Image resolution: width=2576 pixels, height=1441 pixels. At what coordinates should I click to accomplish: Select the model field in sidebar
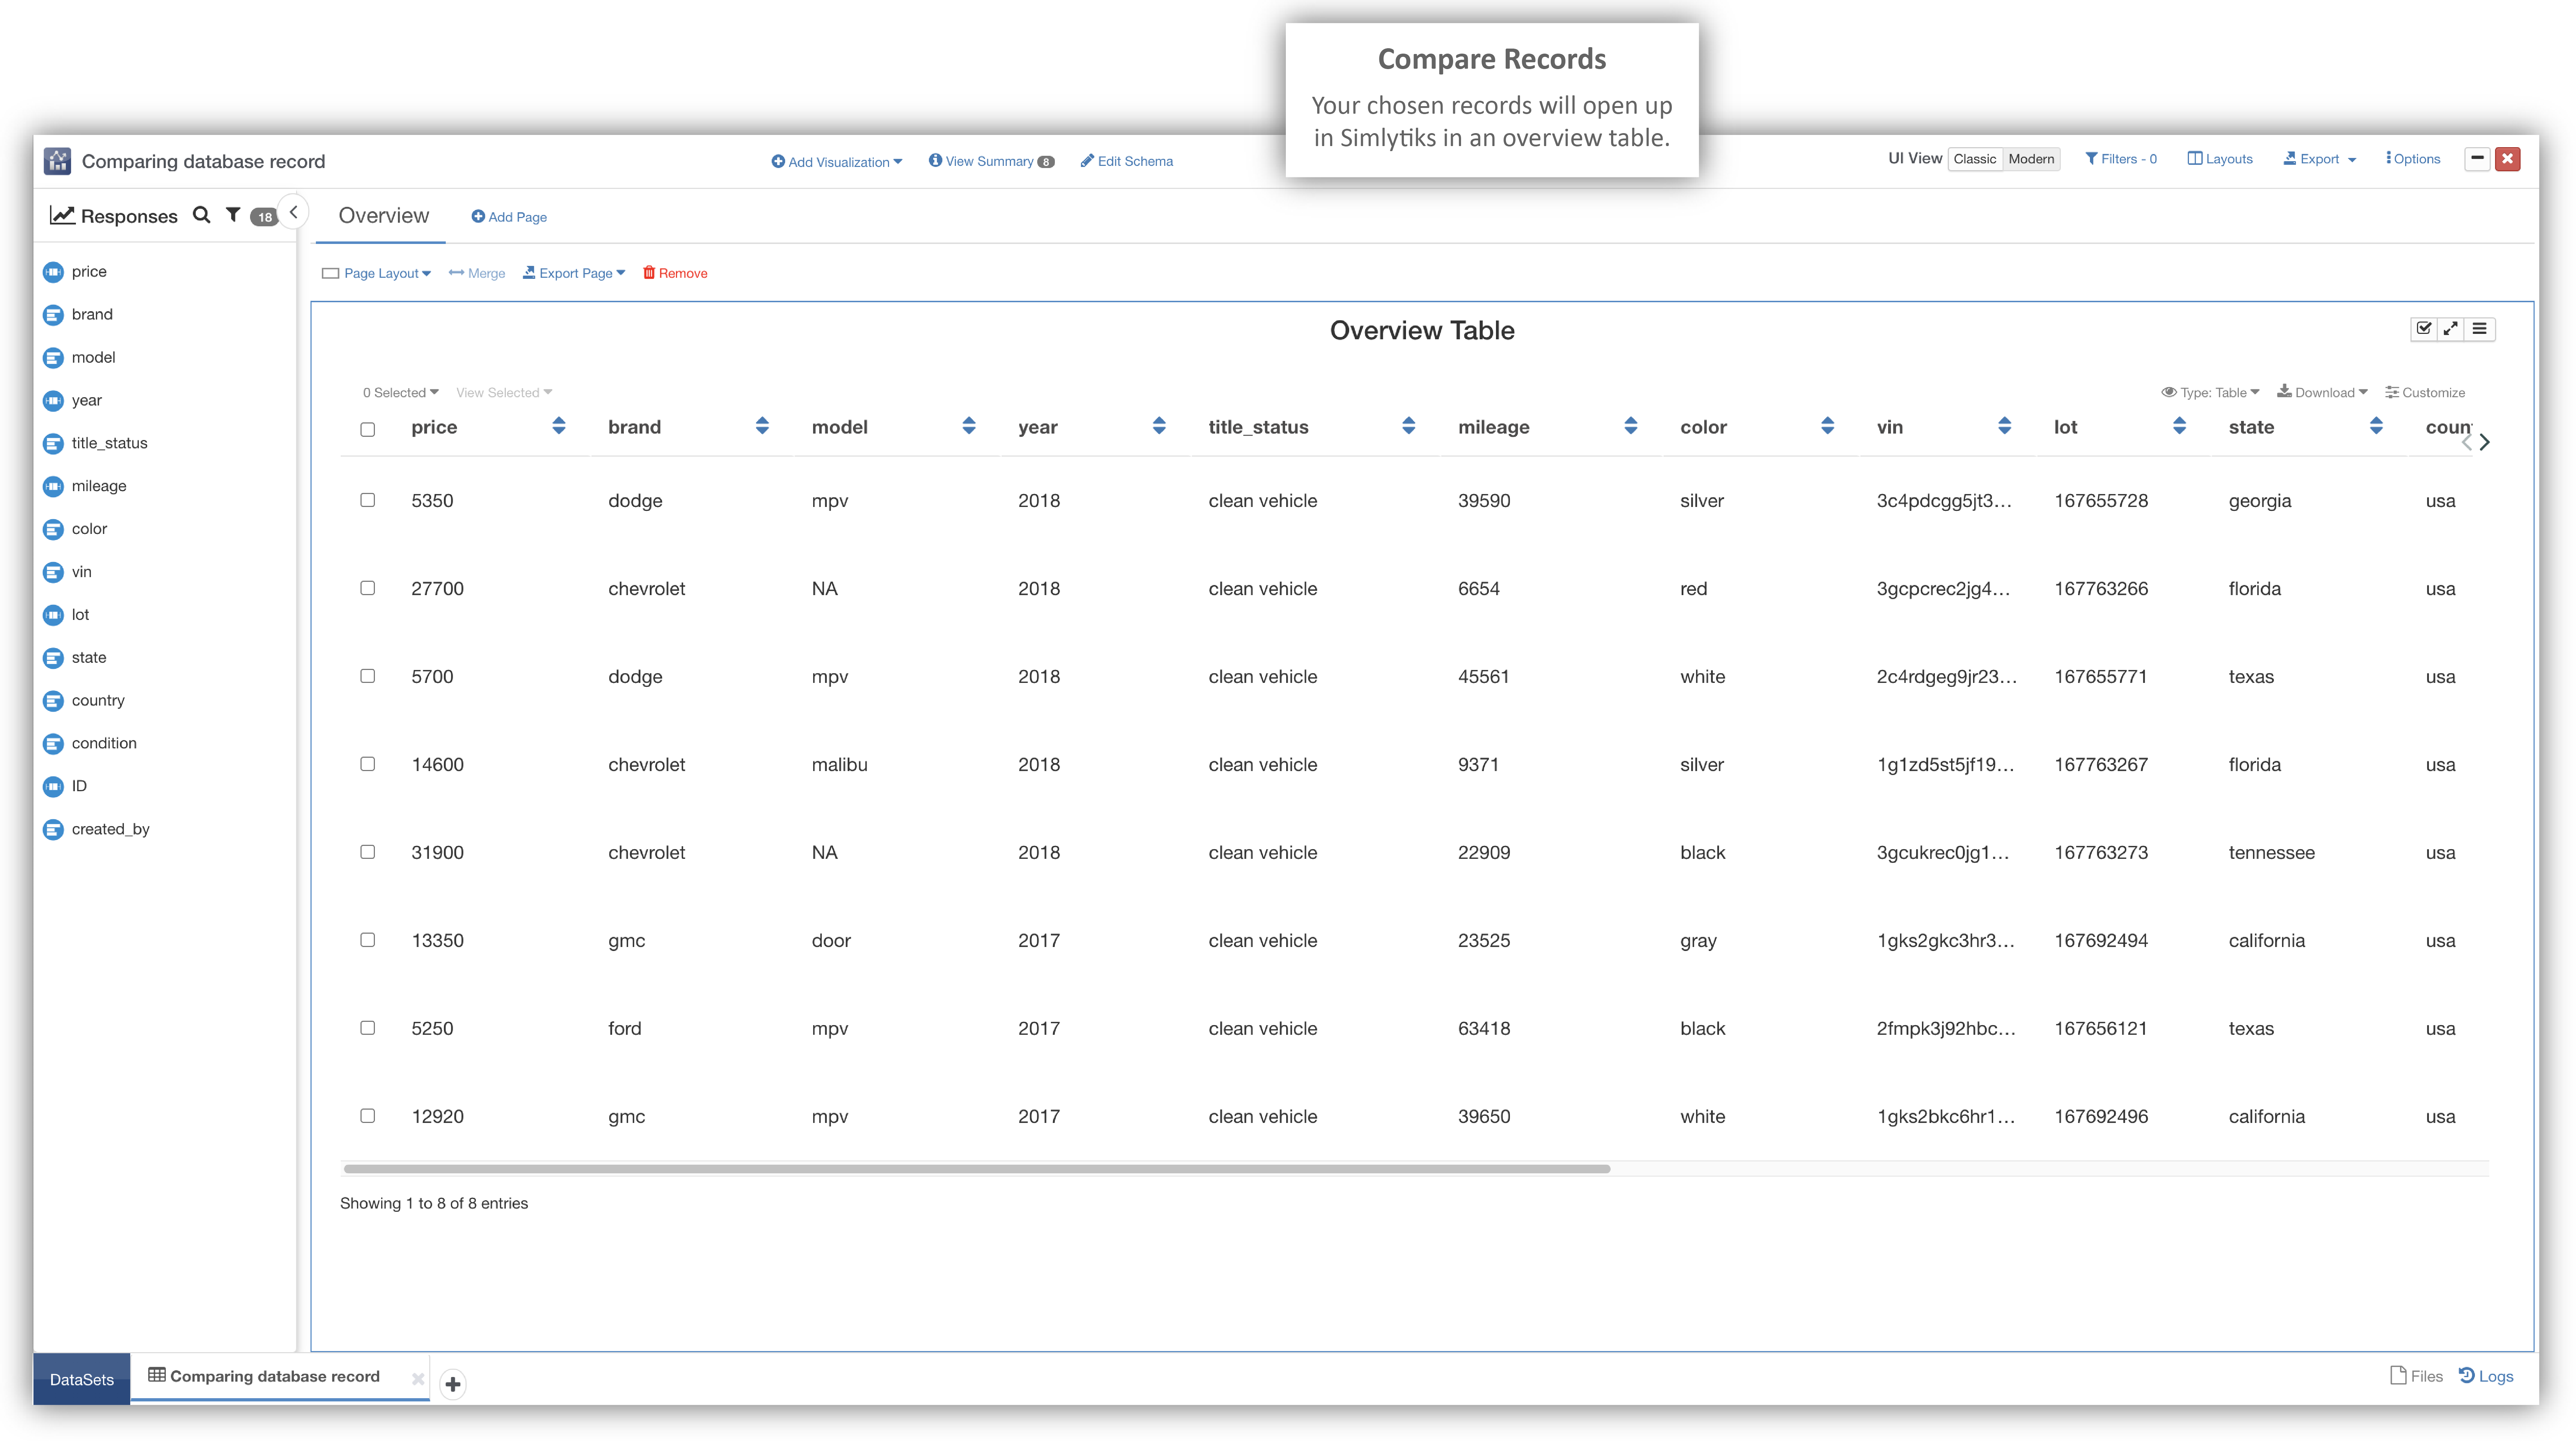[94, 358]
